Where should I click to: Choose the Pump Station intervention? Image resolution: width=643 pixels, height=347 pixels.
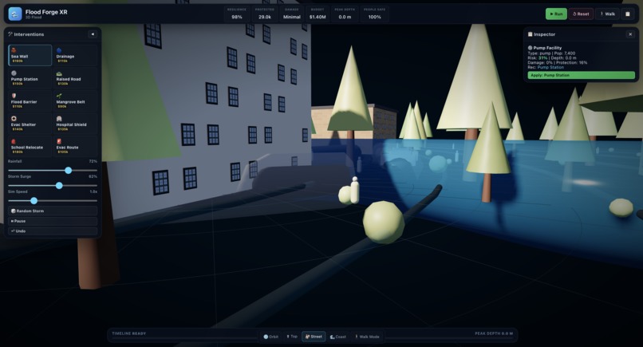(x=30, y=78)
